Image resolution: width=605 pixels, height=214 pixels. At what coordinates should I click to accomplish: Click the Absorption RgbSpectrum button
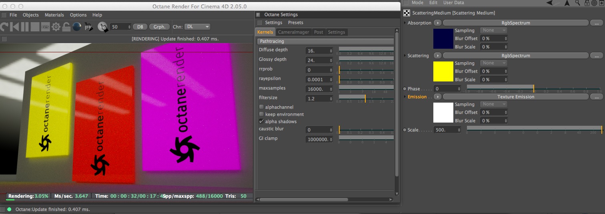(515, 23)
